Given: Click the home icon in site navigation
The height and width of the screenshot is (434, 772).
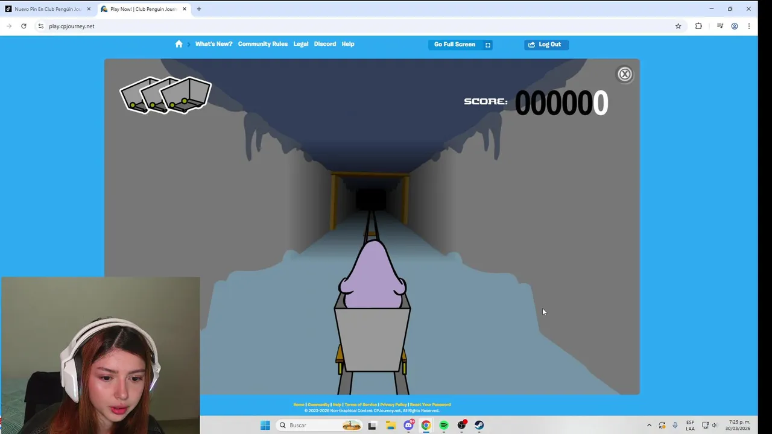Looking at the screenshot, I should (179, 44).
